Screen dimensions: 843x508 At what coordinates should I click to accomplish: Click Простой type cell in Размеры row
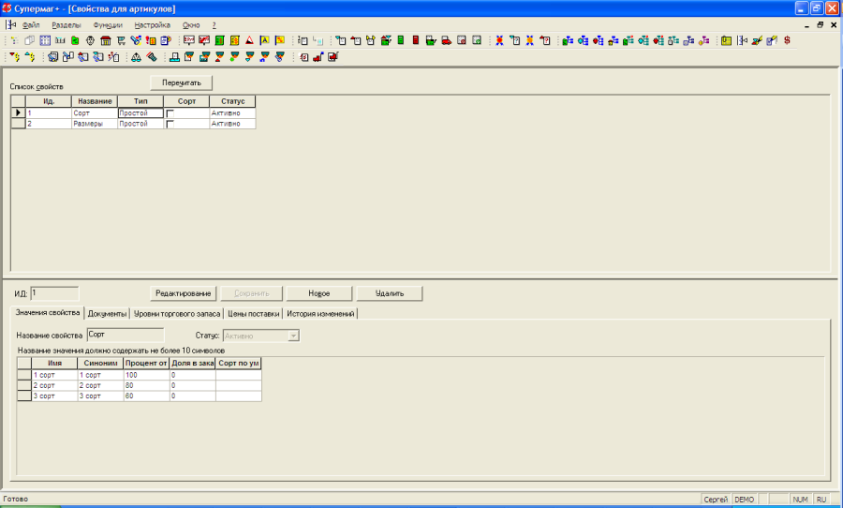pyautogui.click(x=140, y=124)
